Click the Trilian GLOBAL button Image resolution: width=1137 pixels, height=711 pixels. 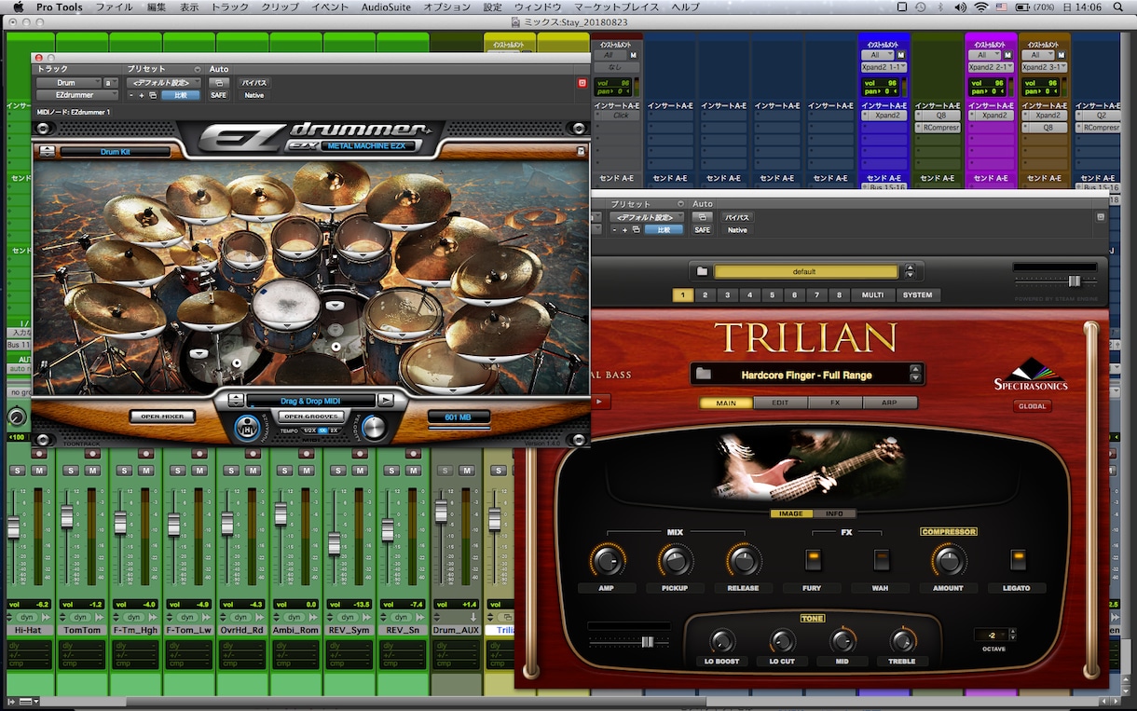(x=1032, y=406)
